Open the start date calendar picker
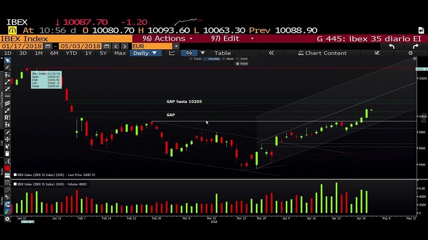428x240 pixels. [48, 46]
